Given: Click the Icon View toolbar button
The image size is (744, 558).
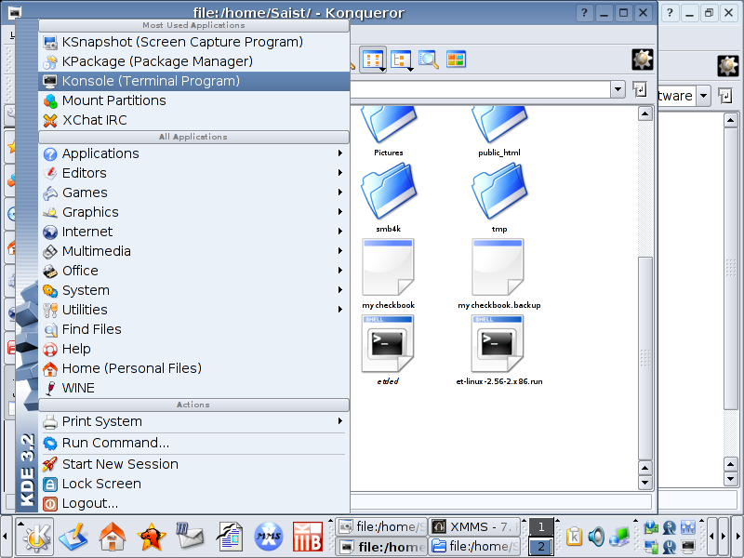Looking at the screenshot, I should [x=373, y=60].
